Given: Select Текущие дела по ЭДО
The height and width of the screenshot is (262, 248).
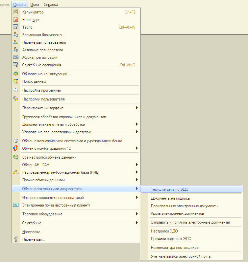Looking at the screenshot, I should 169,189.
